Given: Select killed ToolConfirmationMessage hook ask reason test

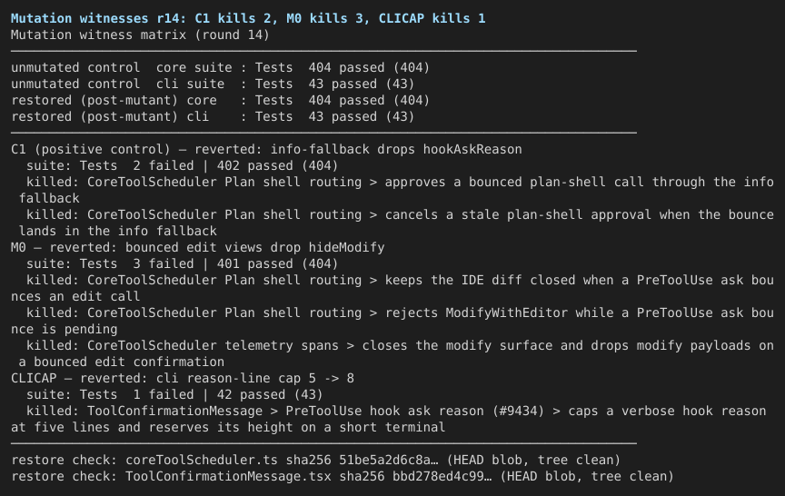Looking at the screenshot, I should pos(389,419).
